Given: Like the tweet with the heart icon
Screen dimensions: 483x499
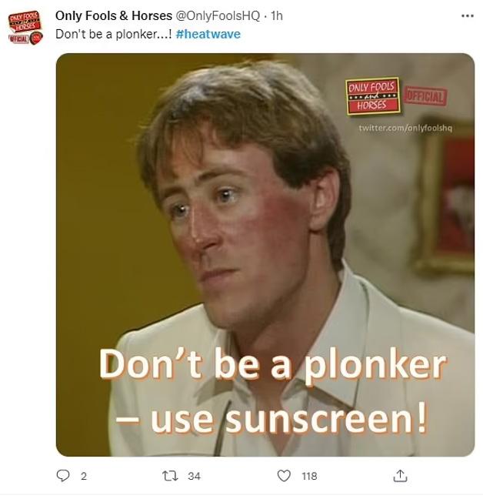Looking at the screenshot, I should click(x=284, y=476).
